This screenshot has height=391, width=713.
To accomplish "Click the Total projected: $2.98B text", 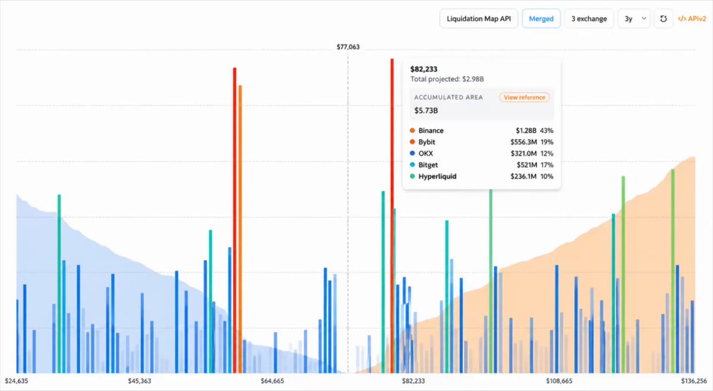I will tap(447, 80).
